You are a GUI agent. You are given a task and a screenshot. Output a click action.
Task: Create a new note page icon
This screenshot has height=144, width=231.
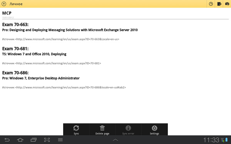(x=219, y=4)
